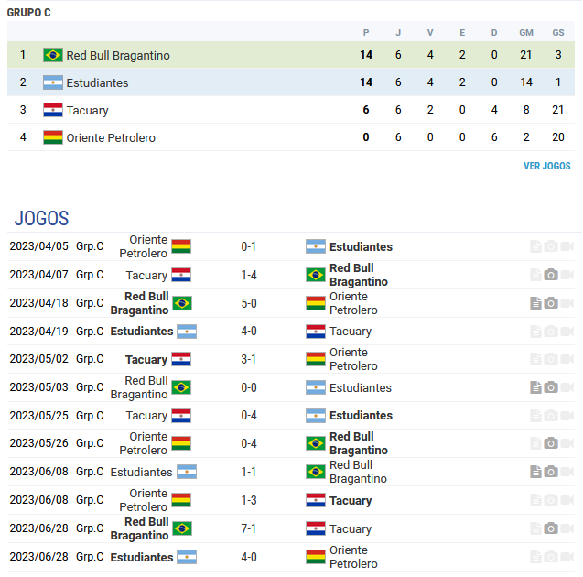The image size is (583, 577).
Task: Open camera icon for Oriente Petrolero 0-4 Bragantino
Action: (x=551, y=443)
